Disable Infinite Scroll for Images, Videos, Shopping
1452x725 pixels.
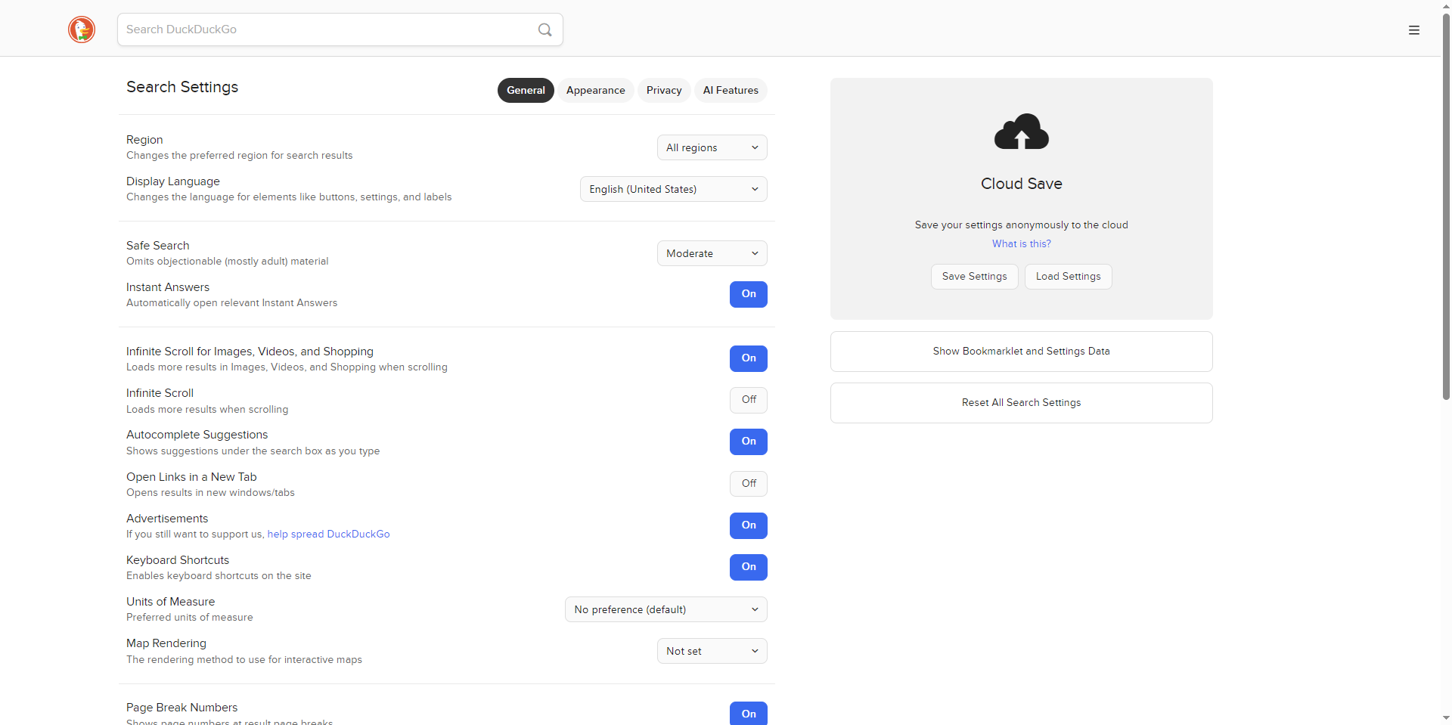748,358
